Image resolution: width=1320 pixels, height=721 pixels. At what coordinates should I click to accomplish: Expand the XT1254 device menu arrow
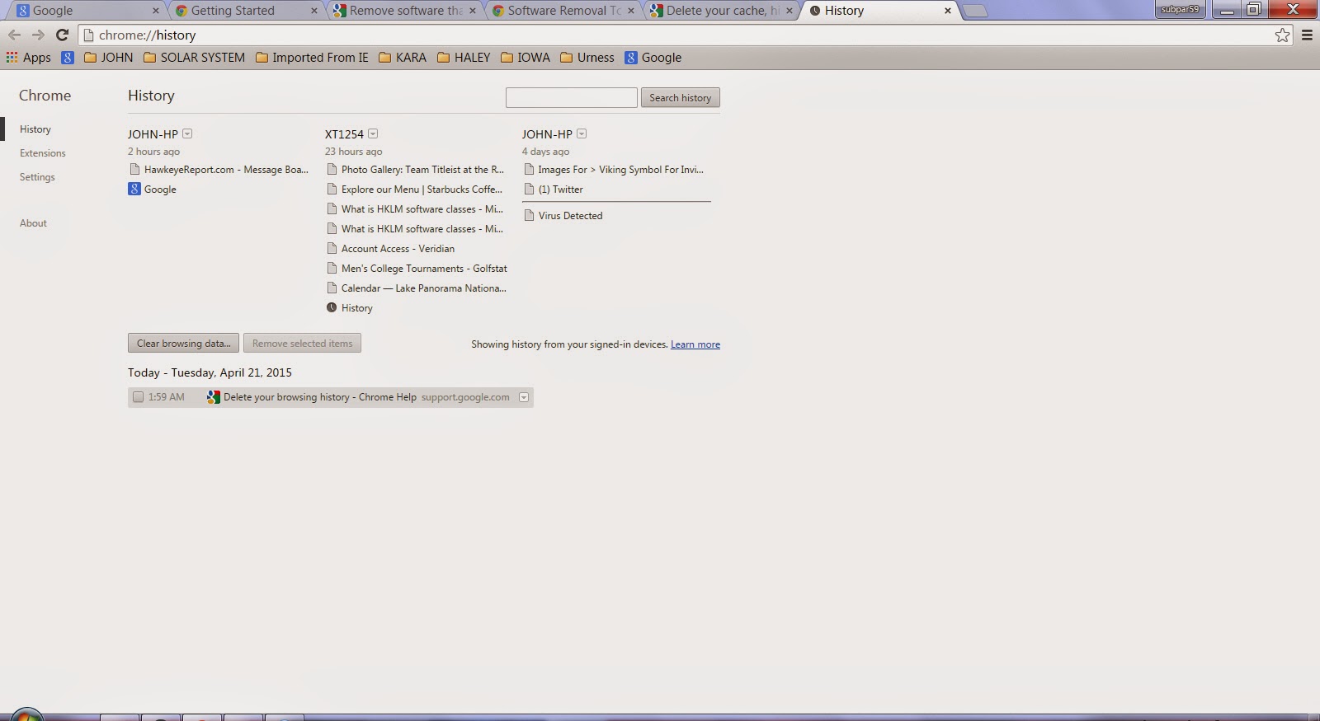[373, 133]
